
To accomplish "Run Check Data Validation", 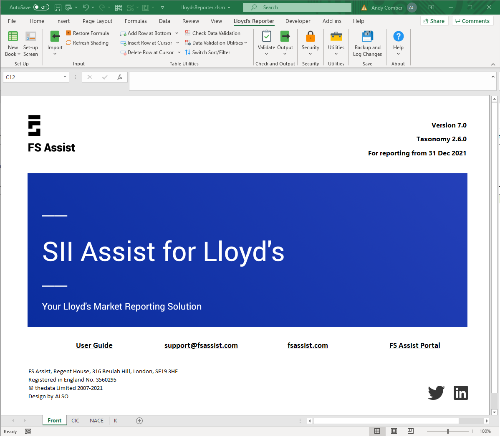I will click(213, 33).
